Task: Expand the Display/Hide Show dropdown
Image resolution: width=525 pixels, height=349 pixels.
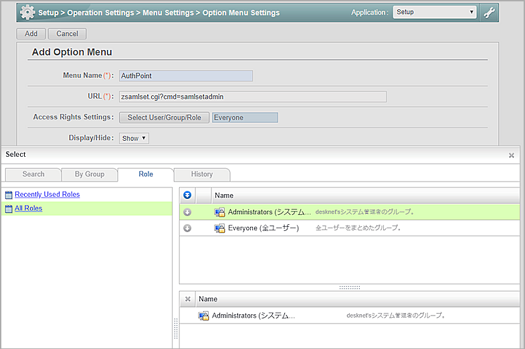Action: [134, 138]
